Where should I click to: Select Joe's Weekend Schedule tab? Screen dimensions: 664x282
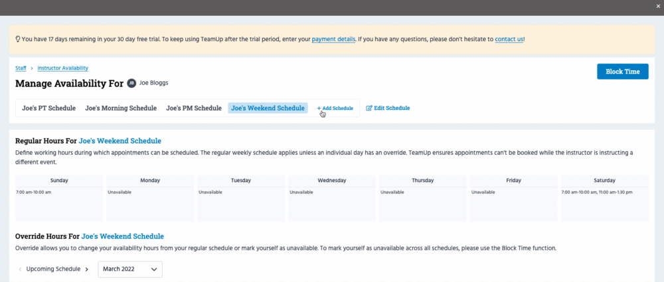[268, 108]
